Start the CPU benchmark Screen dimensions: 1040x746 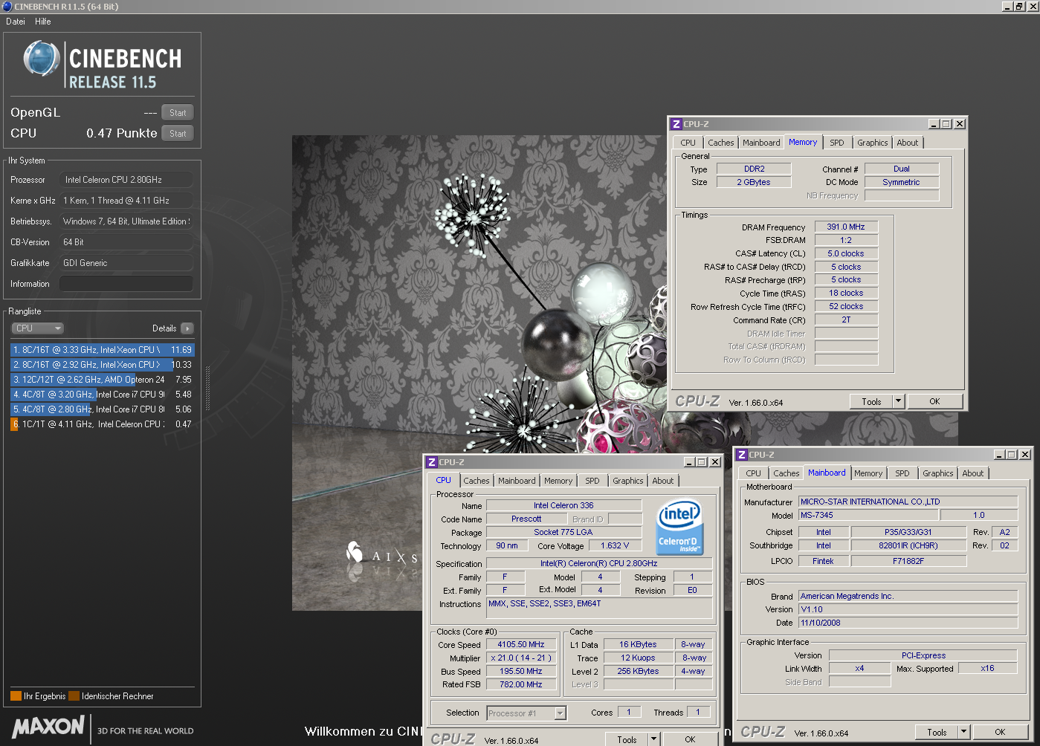(x=178, y=134)
